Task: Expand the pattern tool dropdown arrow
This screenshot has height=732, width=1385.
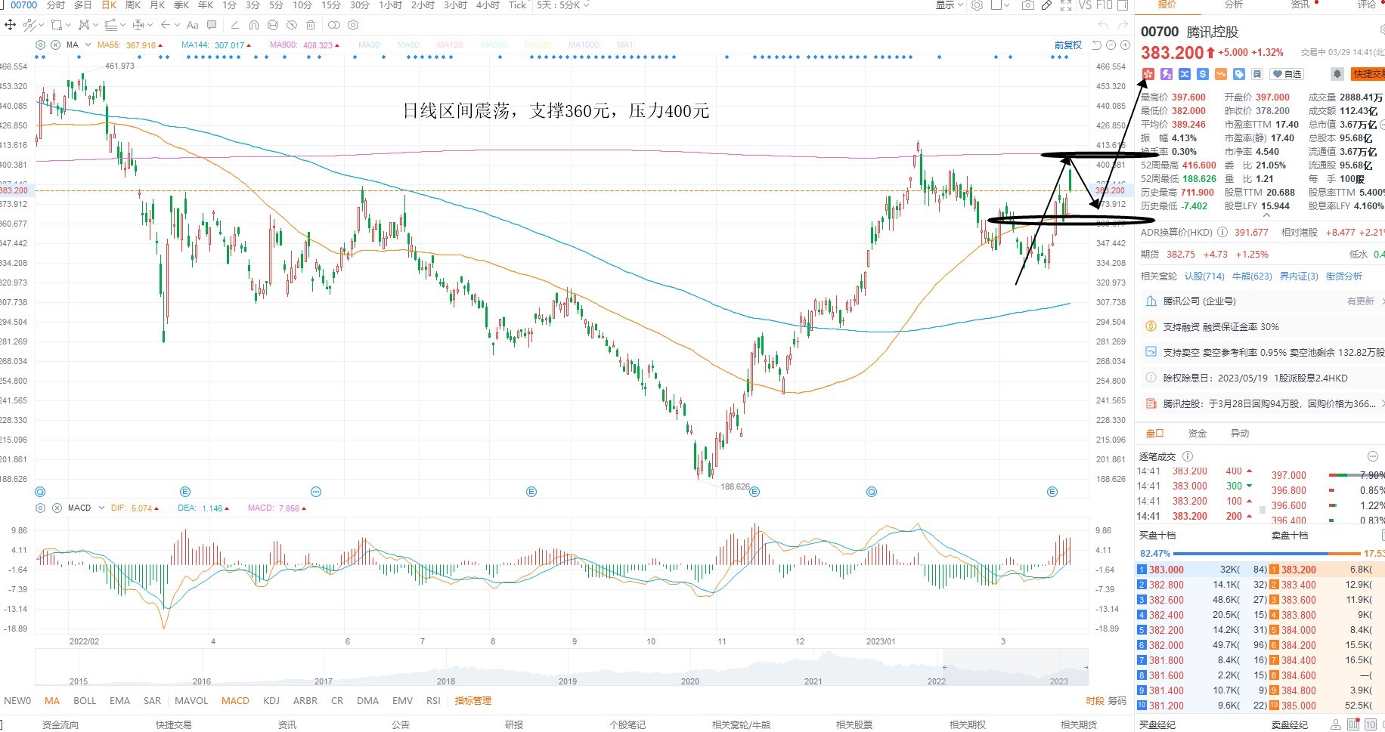Action: 95,25
